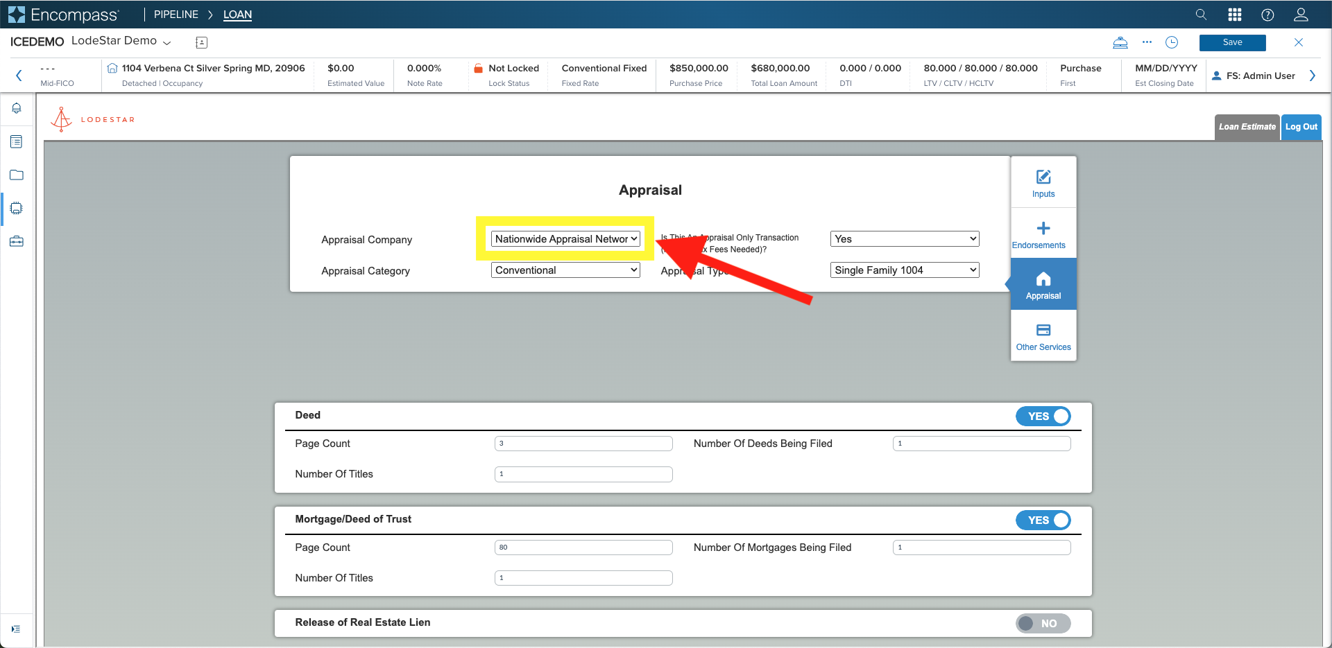Open the folder icon in sidebar
The width and height of the screenshot is (1332, 648).
coord(17,175)
